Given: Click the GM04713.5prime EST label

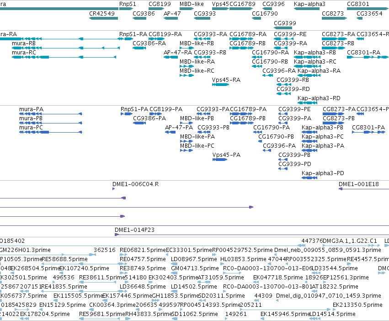Looking at the screenshot, I should tap(195, 268).
